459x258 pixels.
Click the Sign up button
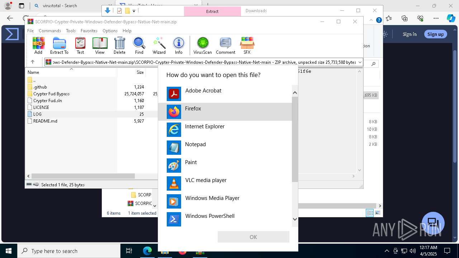[x=435, y=34]
